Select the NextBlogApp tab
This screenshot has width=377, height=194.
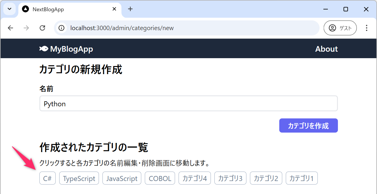[65, 9]
